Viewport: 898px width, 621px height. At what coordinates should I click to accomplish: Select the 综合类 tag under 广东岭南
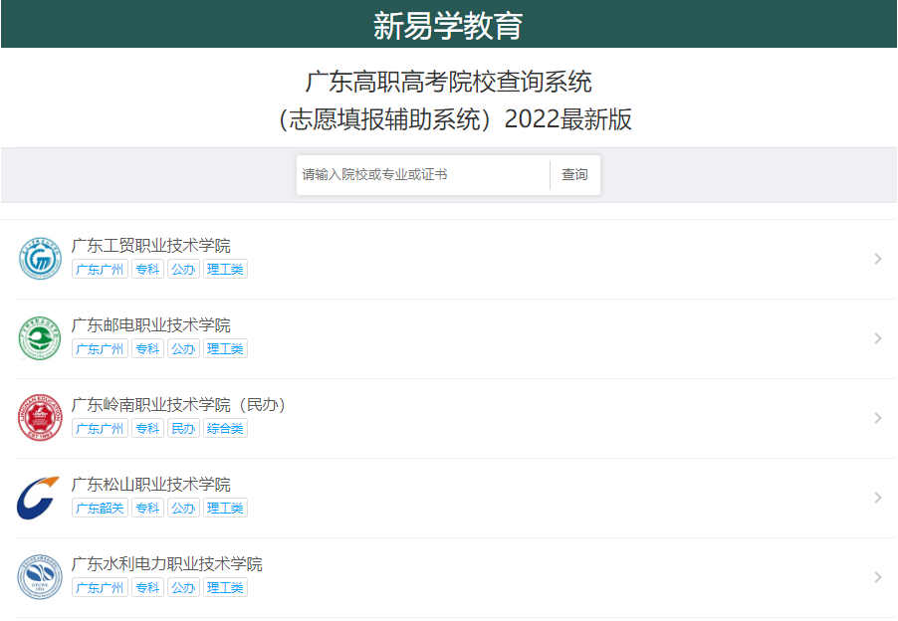tap(224, 428)
